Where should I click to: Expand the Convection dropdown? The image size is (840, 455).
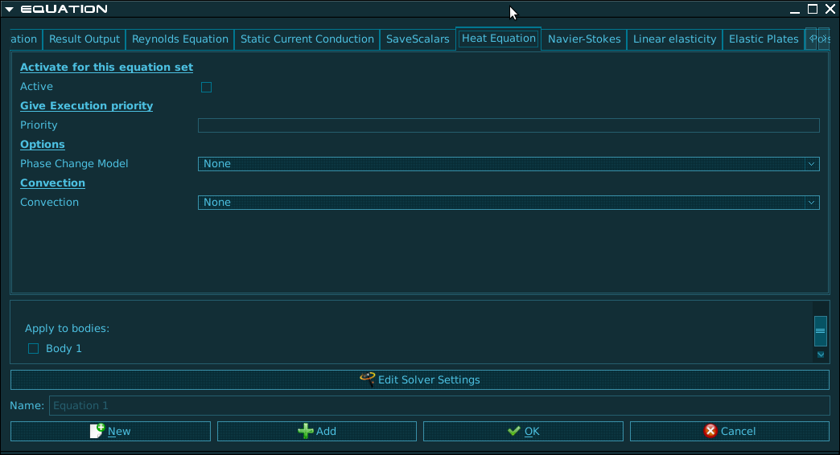509,203
